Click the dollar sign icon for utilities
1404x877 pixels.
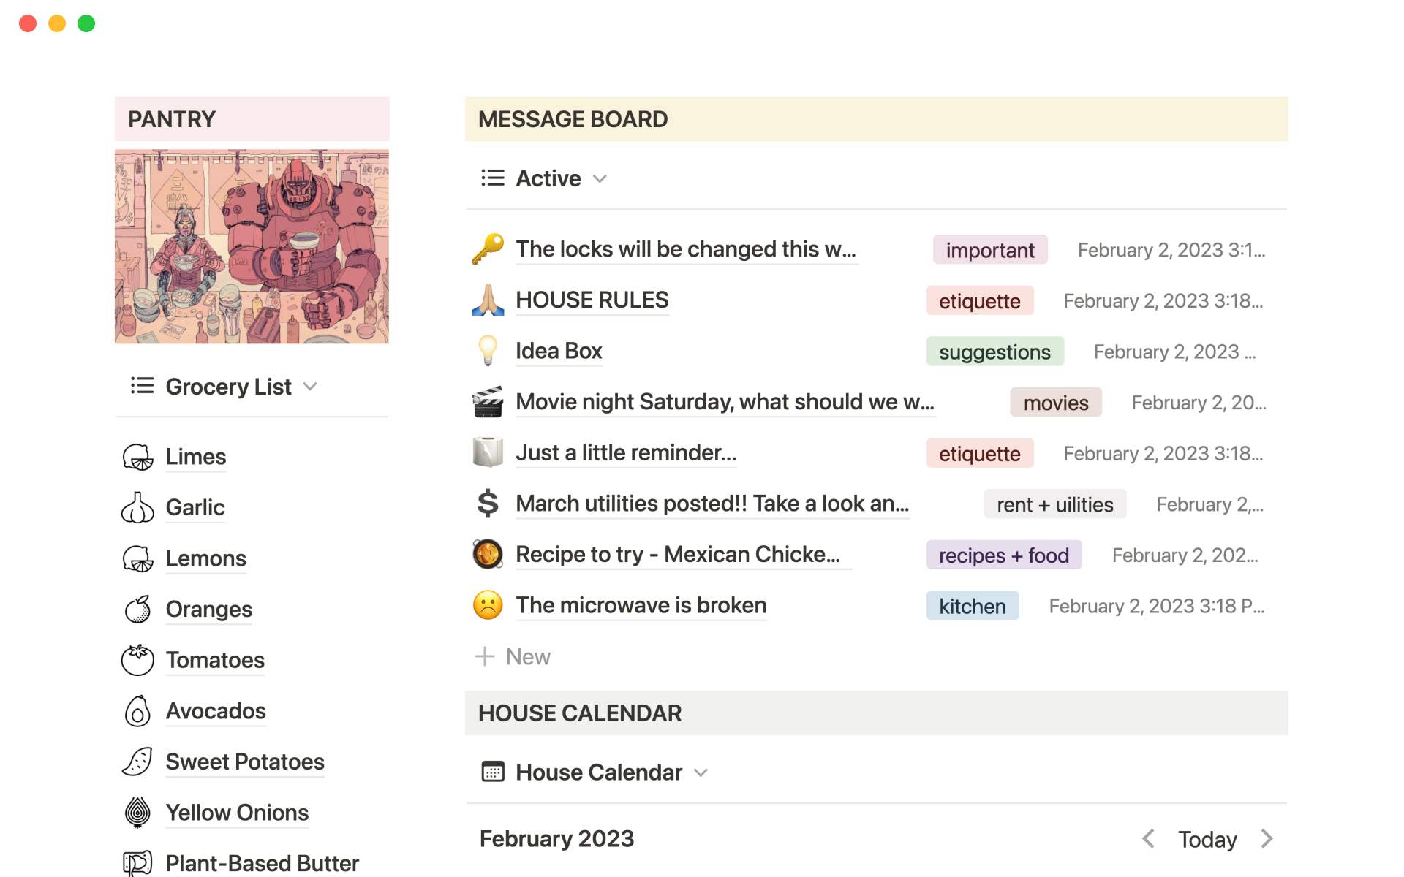click(x=488, y=504)
